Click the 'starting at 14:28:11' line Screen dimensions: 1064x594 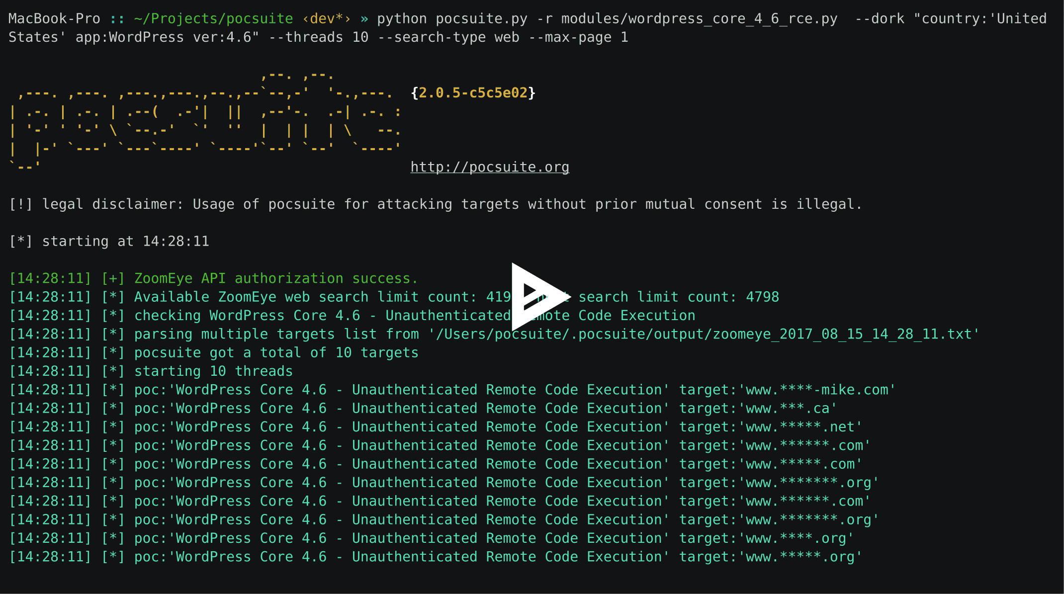pos(109,242)
